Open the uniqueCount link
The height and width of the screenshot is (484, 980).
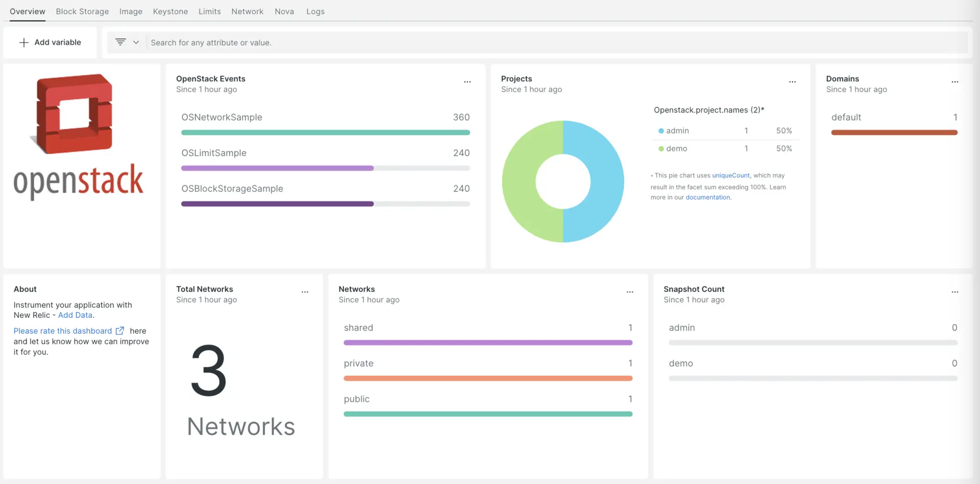click(x=730, y=175)
